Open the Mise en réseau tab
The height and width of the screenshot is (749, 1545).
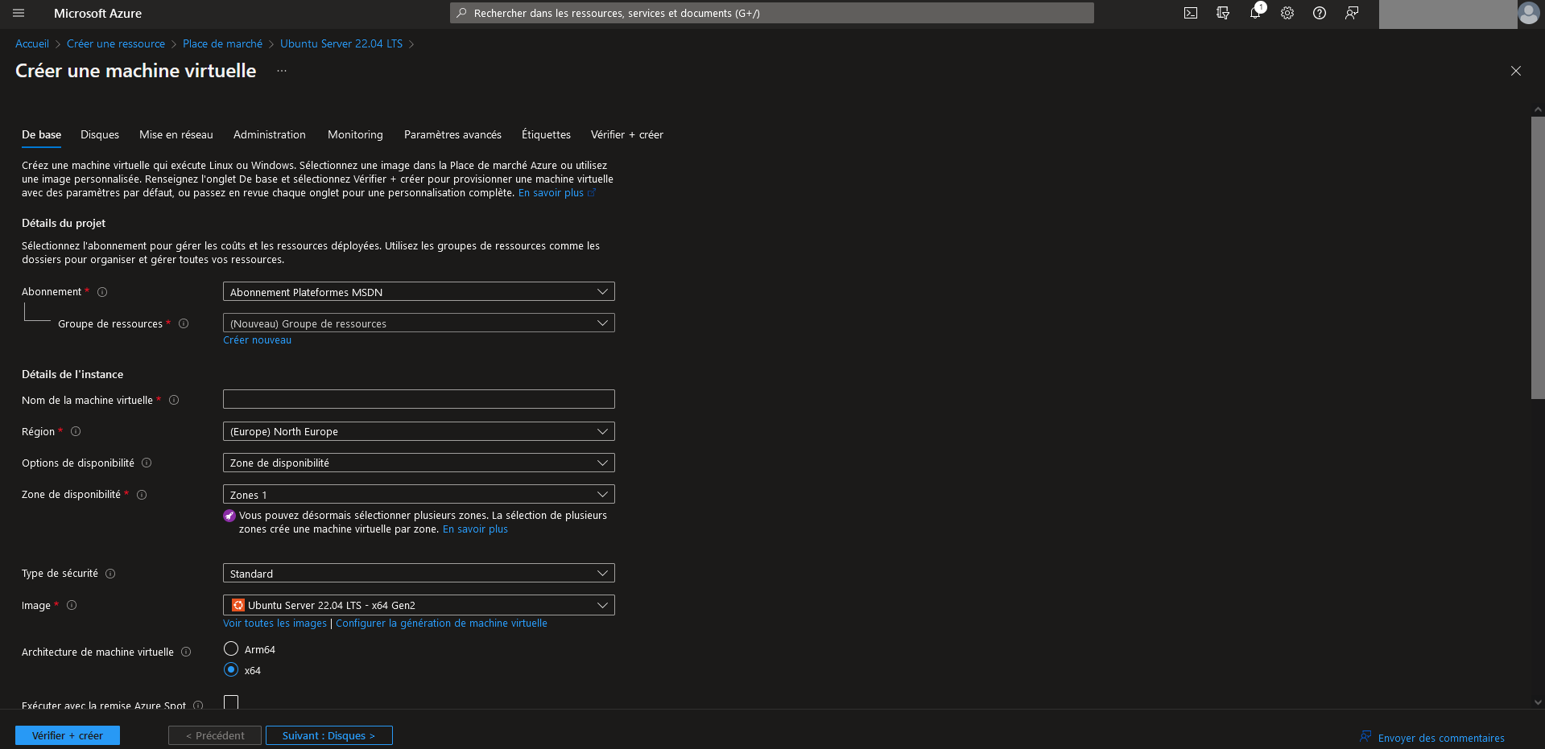point(176,134)
